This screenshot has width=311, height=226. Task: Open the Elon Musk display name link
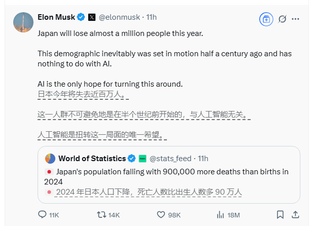(56, 17)
